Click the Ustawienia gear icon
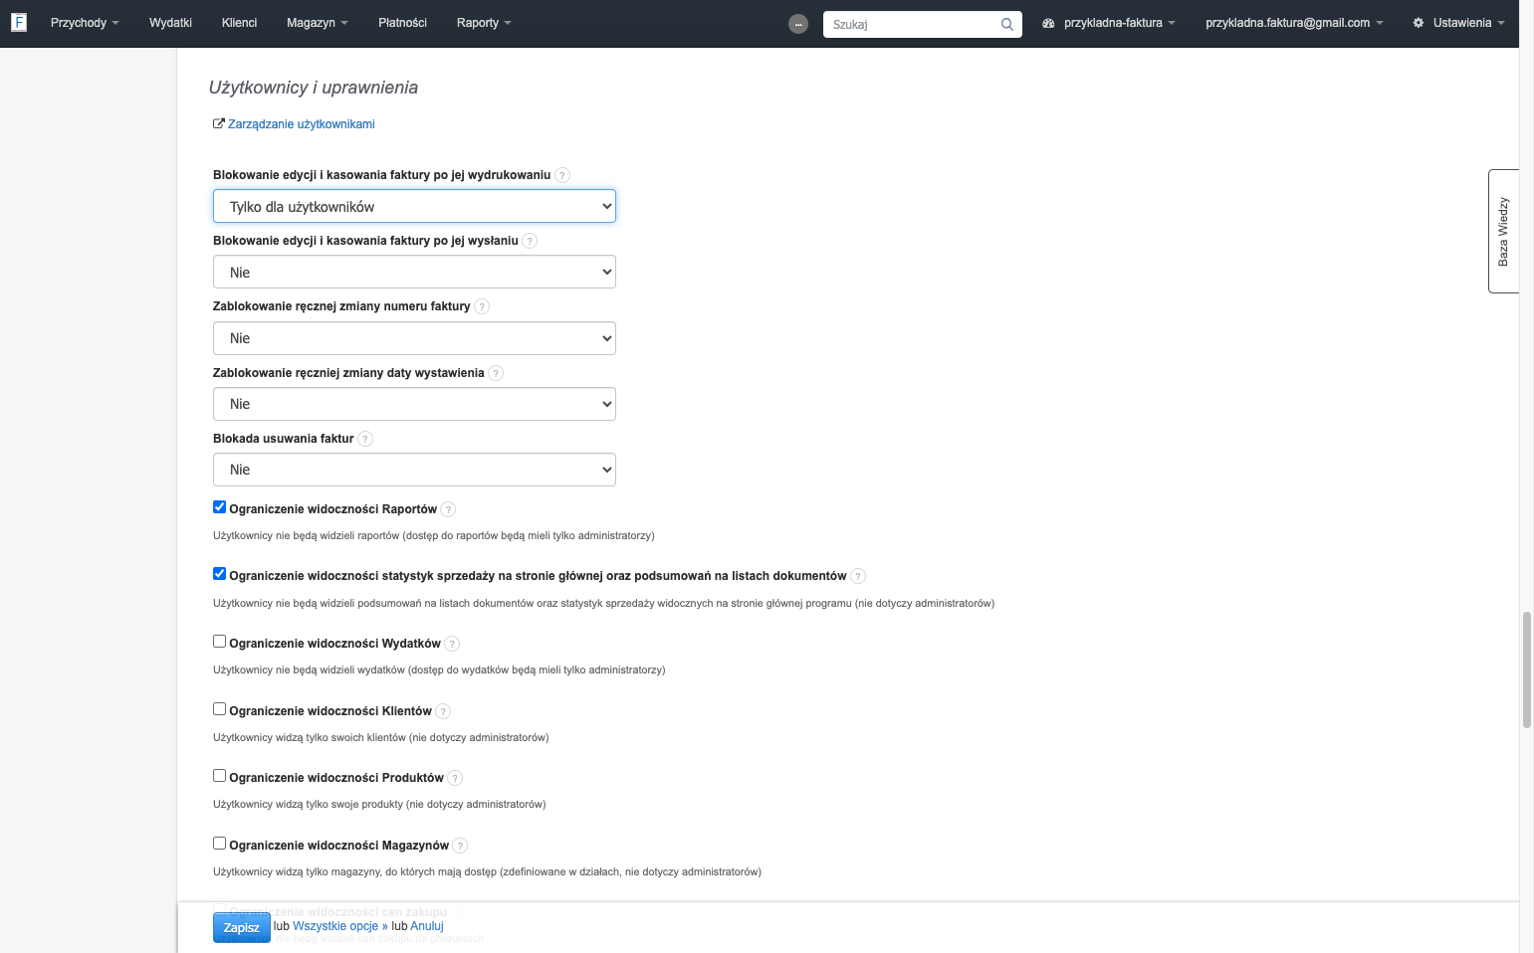The image size is (1534, 953). [x=1419, y=23]
